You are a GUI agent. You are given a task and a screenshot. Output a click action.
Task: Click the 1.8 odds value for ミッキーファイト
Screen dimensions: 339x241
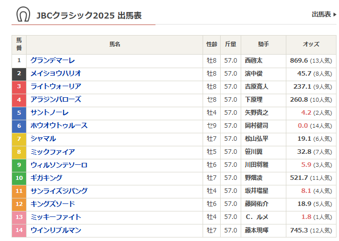[306, 217]
